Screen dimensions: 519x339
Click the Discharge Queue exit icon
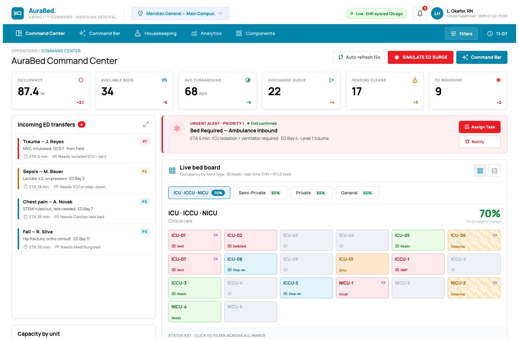[x=332, y=80]
